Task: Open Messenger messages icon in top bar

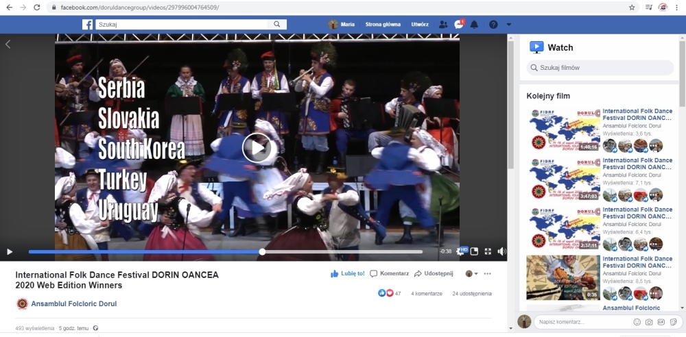Action: point(459,25)
